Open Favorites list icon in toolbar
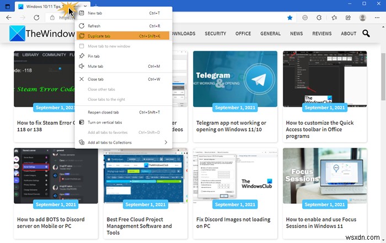 click(334, 18)
